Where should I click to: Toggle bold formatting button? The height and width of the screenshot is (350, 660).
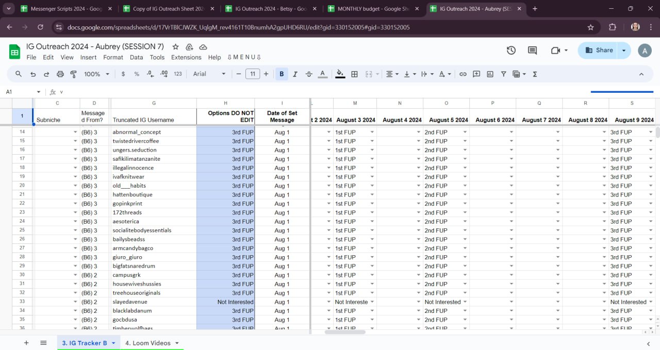282,74
